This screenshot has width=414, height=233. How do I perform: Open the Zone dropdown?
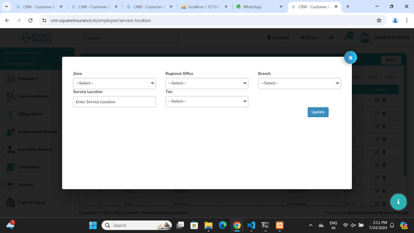[x=114, y=83]
